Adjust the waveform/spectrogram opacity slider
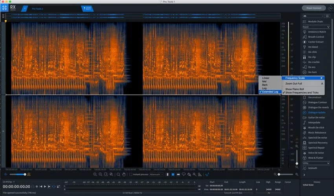The image size is (334, 196). [x=18, y=174]
